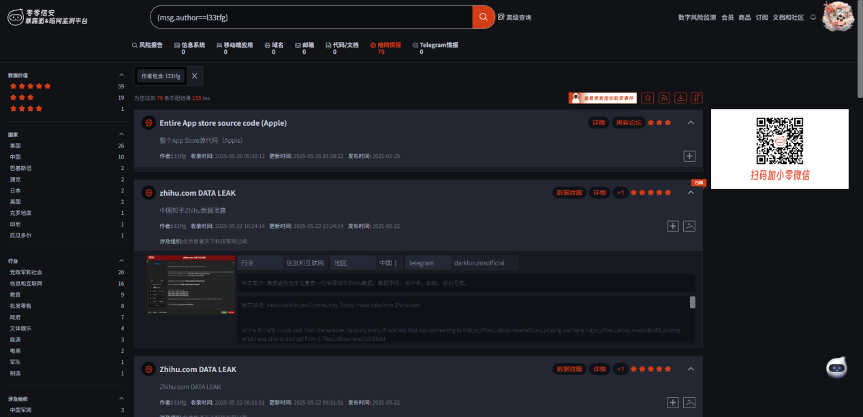
Task: Switch to the 域名 tab
Action: [x=274, y=48]
